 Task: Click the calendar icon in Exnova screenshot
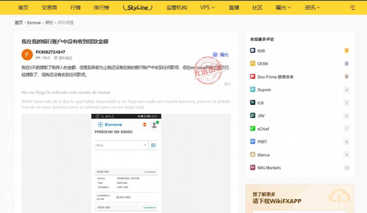pyautogui.click(x=153, y=145)
